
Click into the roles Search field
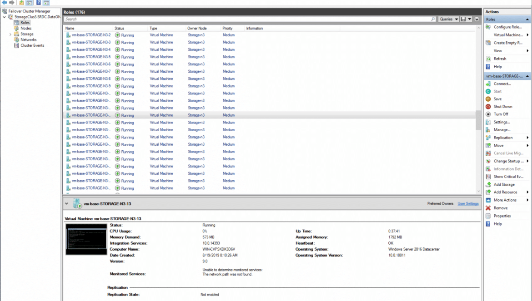click(247, 20)
